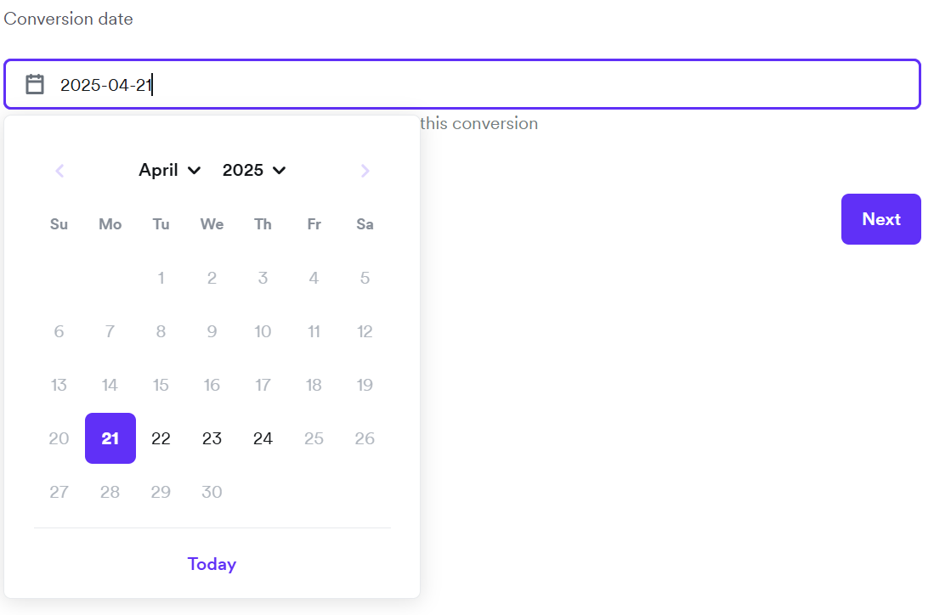The width and height of the screenshot is (934, 615).
Task: Go to previous month arrow
Action: pyautogui.click(x=59, y=171)
